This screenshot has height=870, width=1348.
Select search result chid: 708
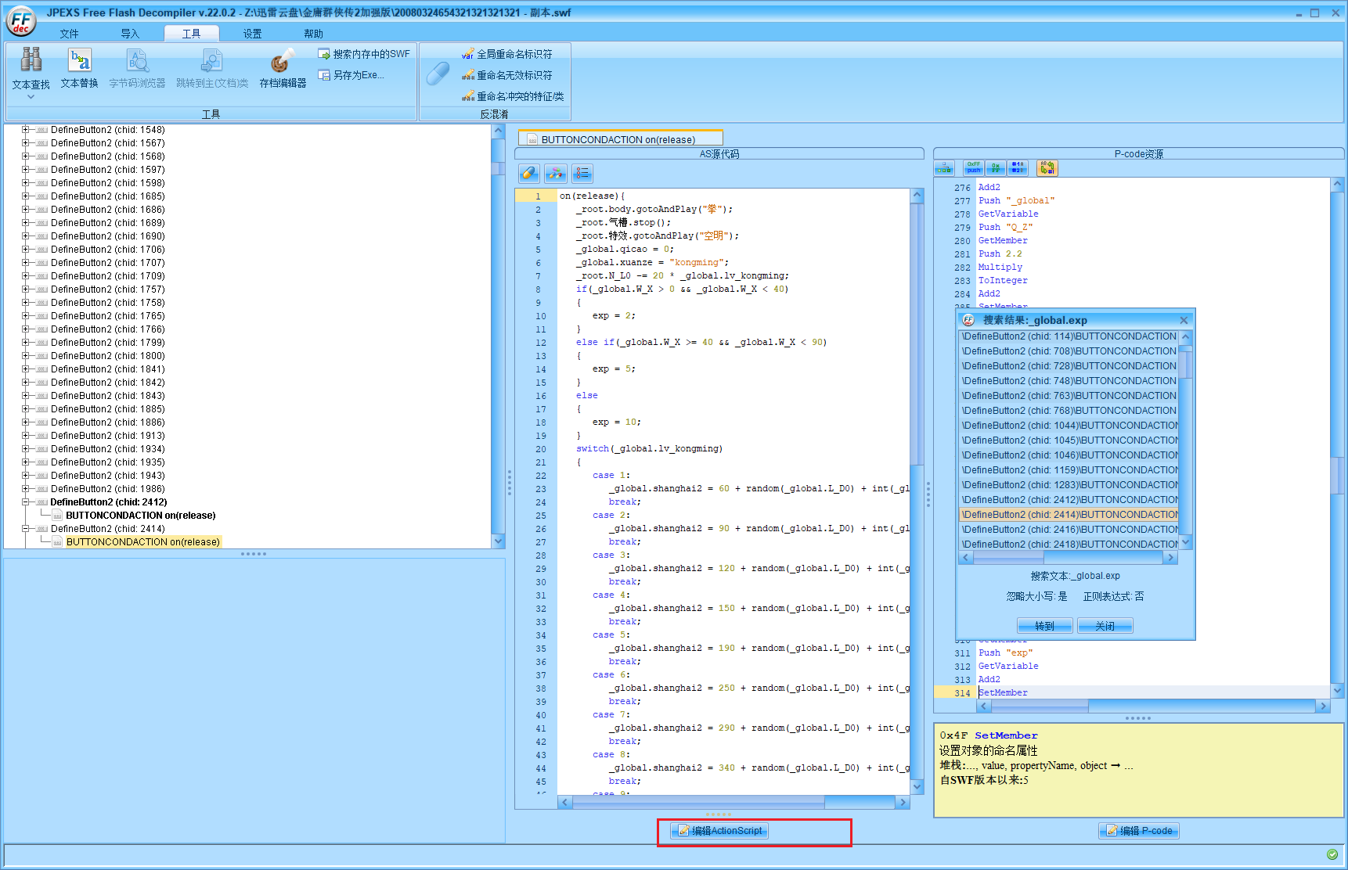(x=1069, y=351)
